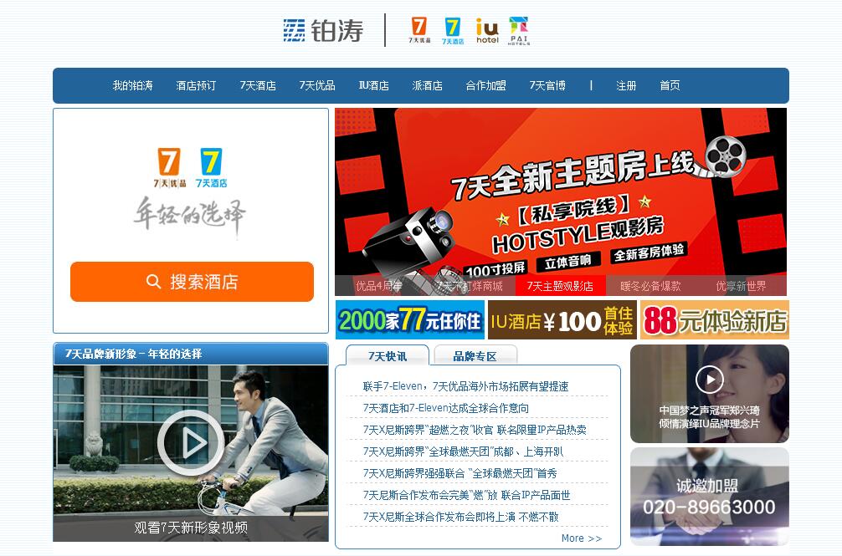Click the blue 7天酒店 header logo

coord(453,30)
